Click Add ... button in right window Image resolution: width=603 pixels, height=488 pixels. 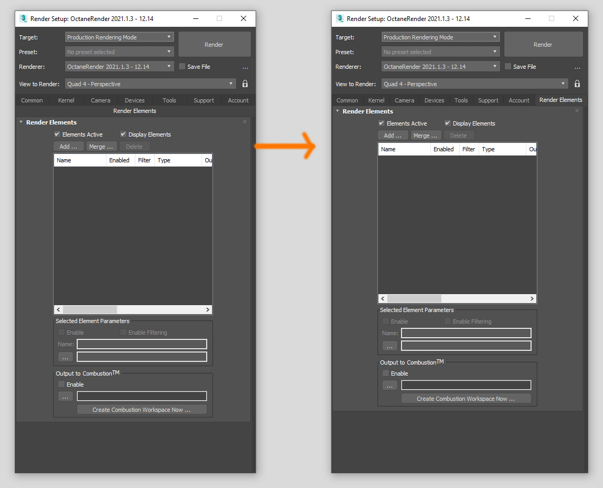click(x=393, y=135)
